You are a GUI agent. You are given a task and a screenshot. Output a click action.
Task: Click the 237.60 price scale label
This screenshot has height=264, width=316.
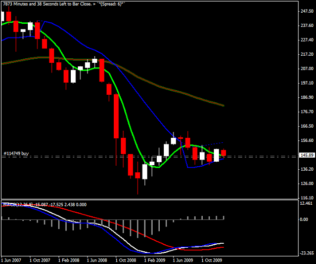[307, 25]
